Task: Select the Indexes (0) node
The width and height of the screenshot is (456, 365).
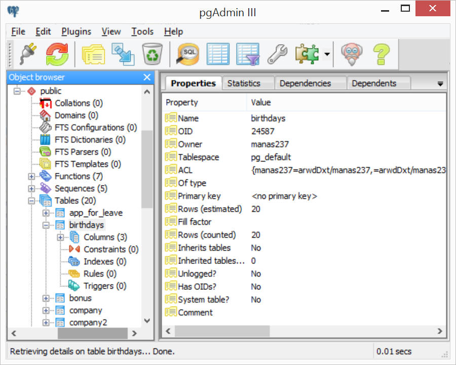Action: 105,261
